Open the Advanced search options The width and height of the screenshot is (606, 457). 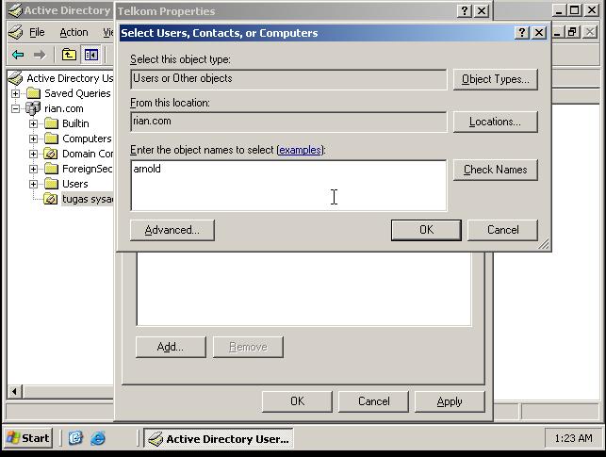coord(172,230)
